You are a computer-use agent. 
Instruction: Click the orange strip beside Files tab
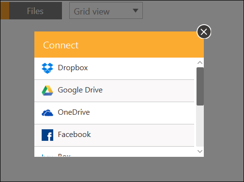tap(5, 11)
